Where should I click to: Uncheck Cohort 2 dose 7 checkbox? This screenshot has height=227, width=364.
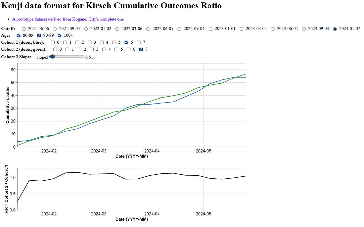[141, 49]
